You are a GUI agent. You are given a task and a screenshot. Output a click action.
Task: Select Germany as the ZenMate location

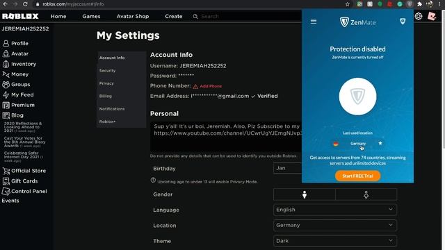point(358,144)
